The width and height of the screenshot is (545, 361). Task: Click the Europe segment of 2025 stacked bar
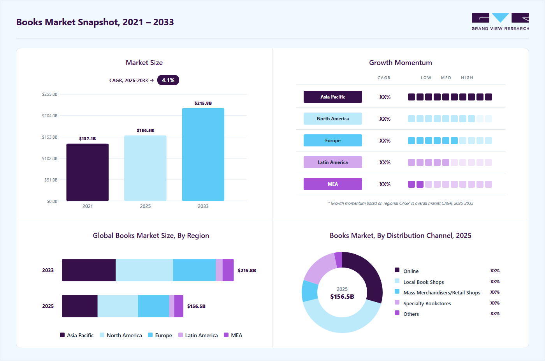154,306
